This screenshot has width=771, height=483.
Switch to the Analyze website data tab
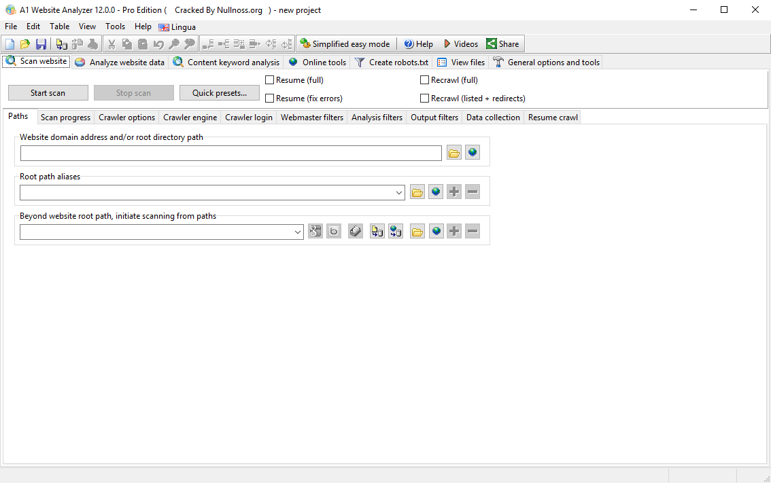coord(120,62)
